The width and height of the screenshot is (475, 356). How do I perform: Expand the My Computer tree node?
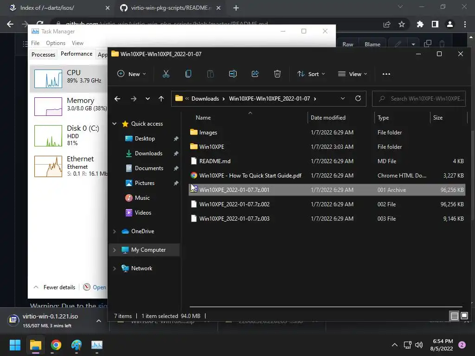click(x=115, y=250)
